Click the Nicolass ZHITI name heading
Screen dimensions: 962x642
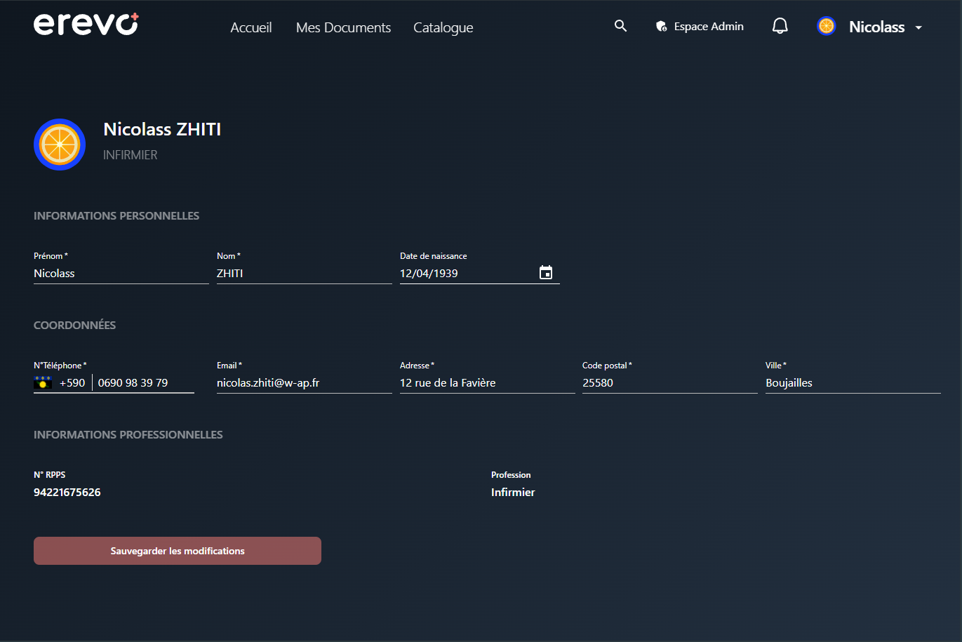(x=162, y=129)
